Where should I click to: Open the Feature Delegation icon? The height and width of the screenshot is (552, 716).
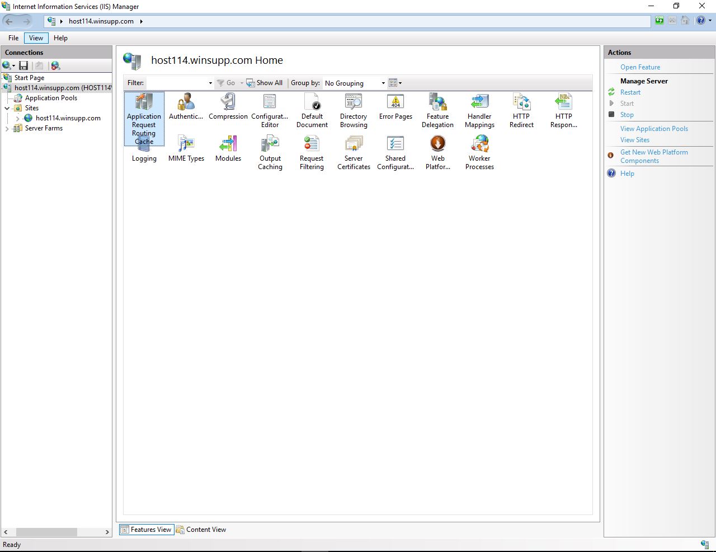coord(437,111)
